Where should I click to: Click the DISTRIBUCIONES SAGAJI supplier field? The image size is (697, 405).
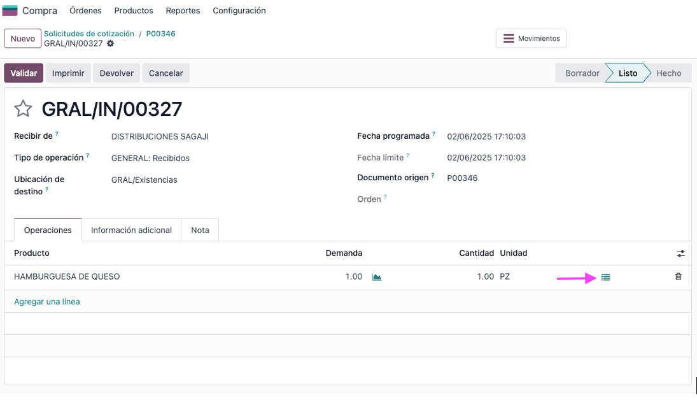point(160,136)
